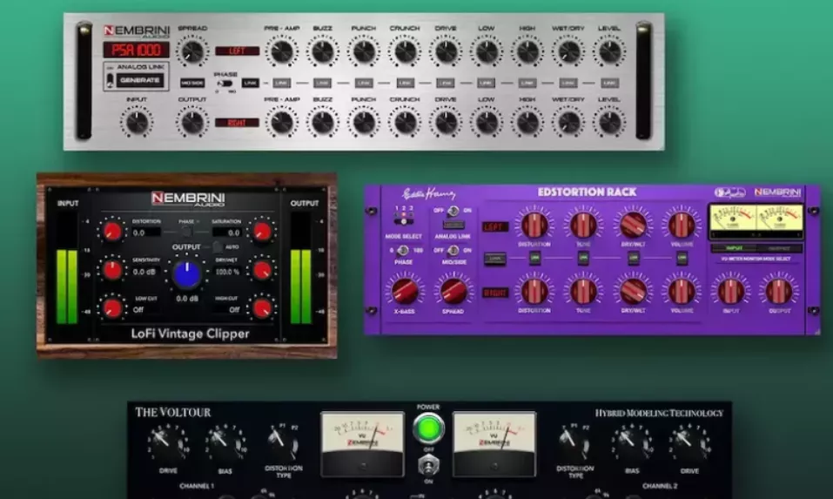The width and height of the screenshot is (833, 499).
Task: Click the Generate button on PSA 1000
Action: (x=140, y=80)
